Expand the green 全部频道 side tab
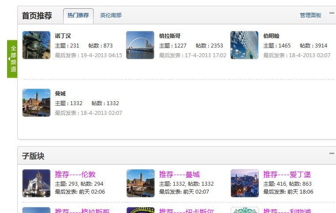This screenshot has height=213, width=336. point(12,59)
